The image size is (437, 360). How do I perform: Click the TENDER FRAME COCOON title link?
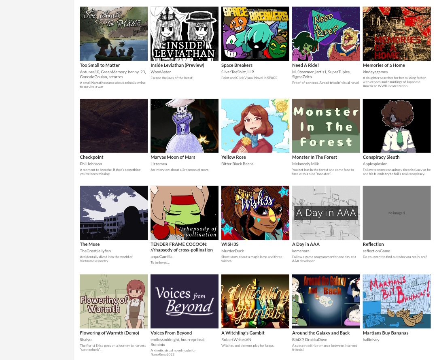pos(182,247)
